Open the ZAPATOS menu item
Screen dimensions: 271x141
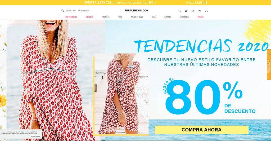(168, 17)
